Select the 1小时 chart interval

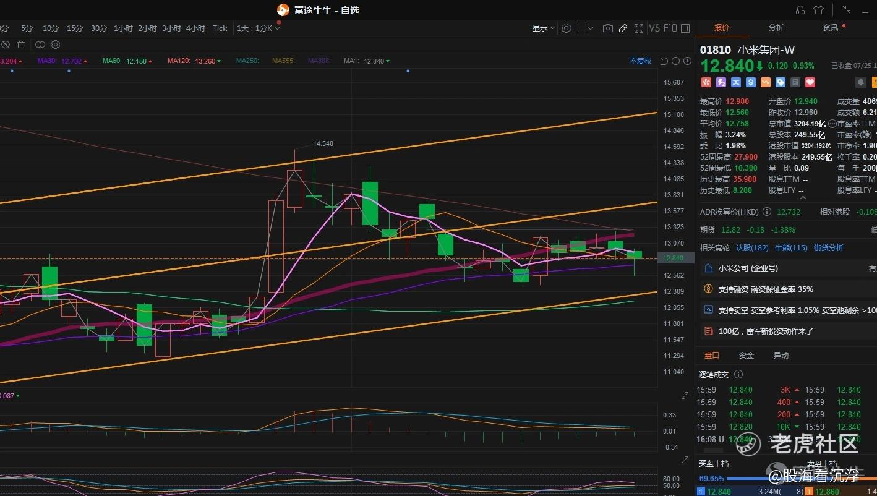pos(123,28)
